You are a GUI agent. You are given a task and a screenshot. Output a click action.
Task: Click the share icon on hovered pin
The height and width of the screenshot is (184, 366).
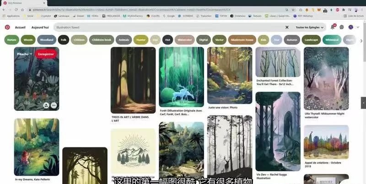(x=46, y=105)
